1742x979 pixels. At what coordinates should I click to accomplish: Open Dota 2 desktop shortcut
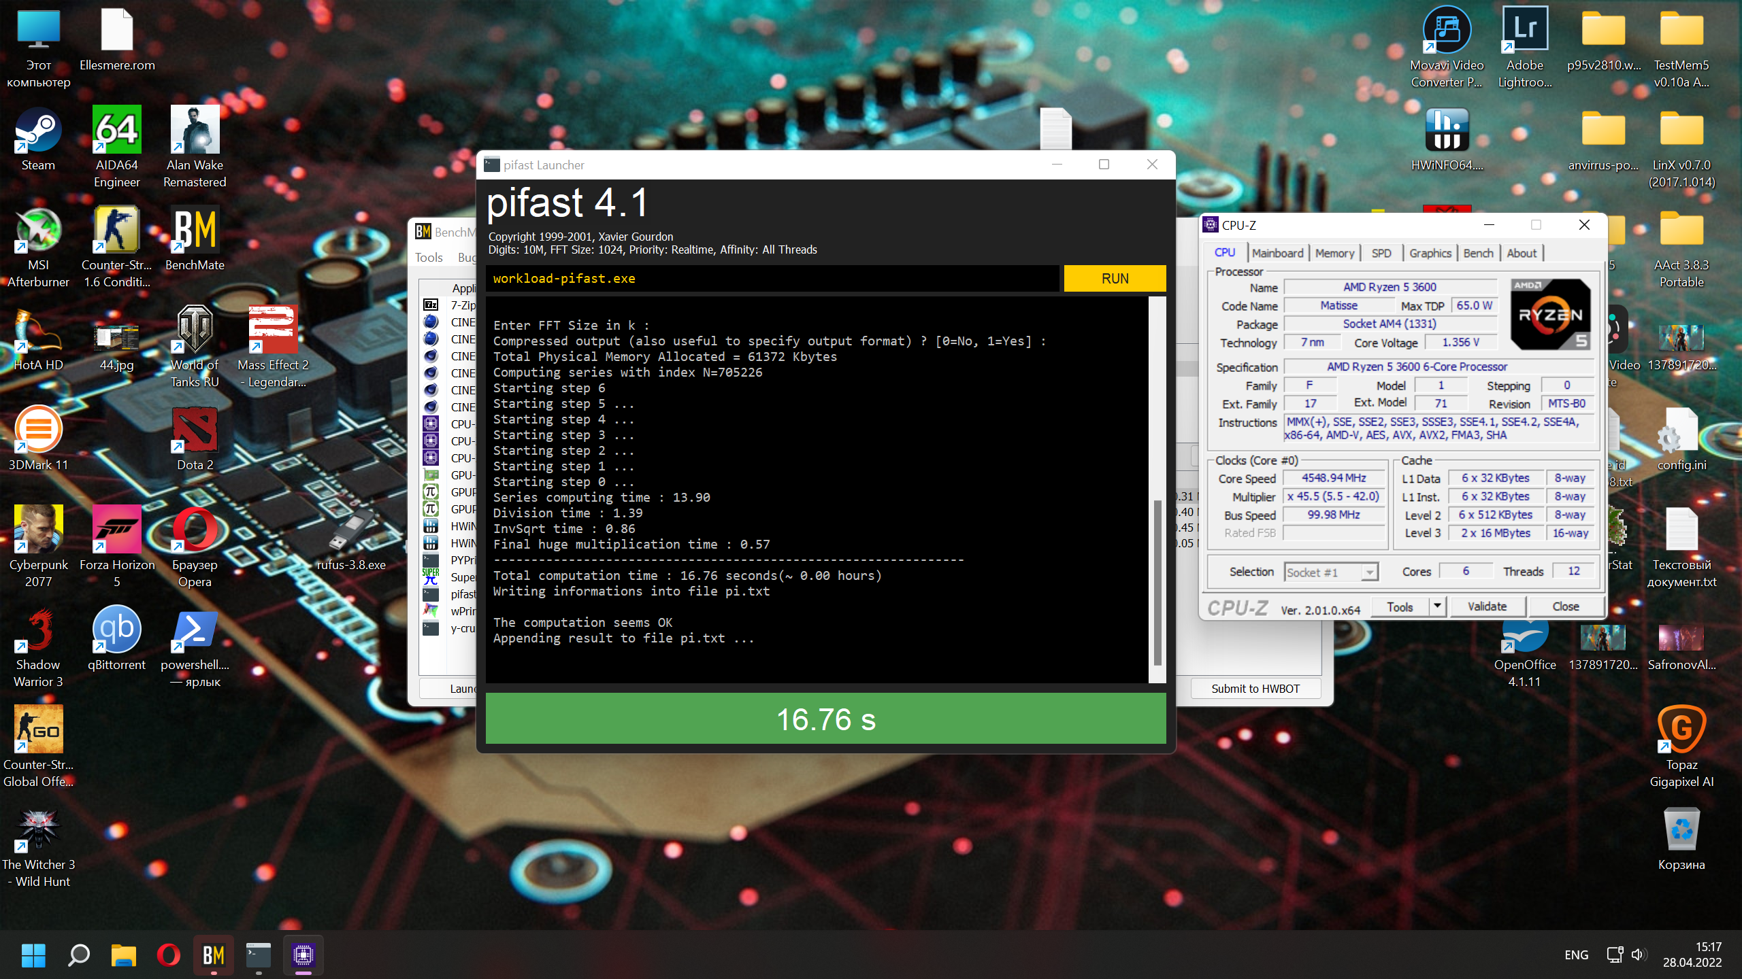pyautogui.click(x=195, y=438)
